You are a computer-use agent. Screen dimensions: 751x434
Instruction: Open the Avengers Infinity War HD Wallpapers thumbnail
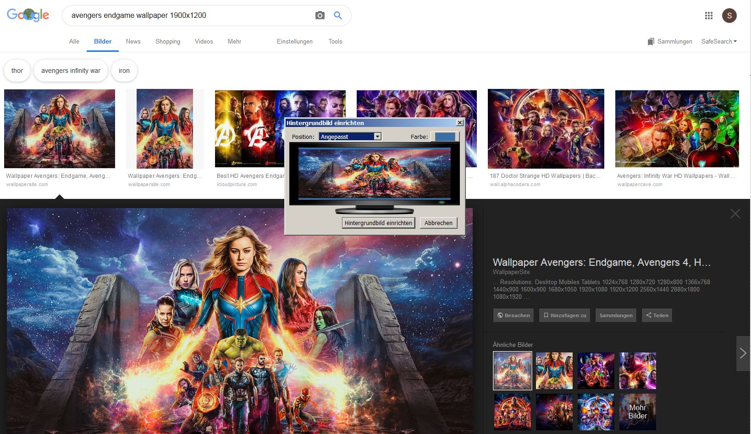pos(677,129)
